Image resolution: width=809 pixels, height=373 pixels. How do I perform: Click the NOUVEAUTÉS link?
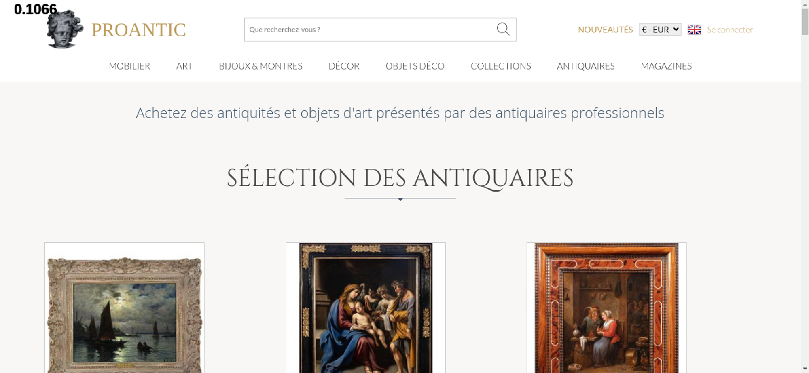click(x=605, y=30)
